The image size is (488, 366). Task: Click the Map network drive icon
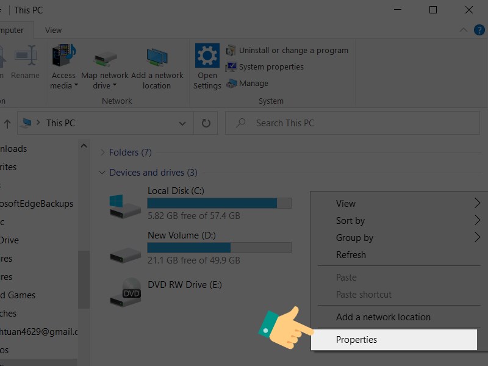click(105, 59)
